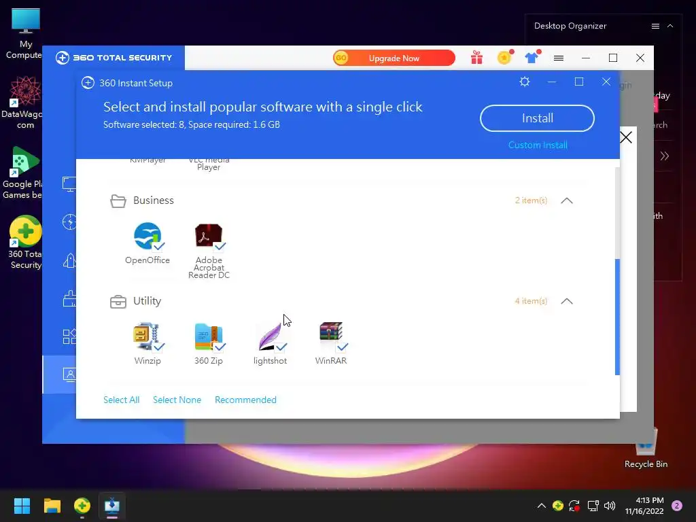Click the 360 tray icon in system tray
The height and width of the screenshot is (522, 696).
[x=558, y=506]
